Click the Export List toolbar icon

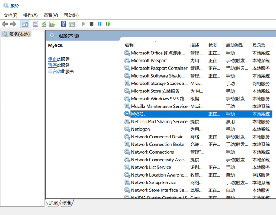click(52, 24)
